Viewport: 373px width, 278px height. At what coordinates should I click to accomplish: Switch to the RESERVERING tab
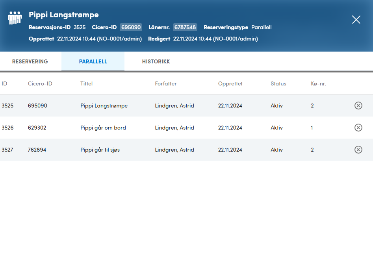(30, 61)
